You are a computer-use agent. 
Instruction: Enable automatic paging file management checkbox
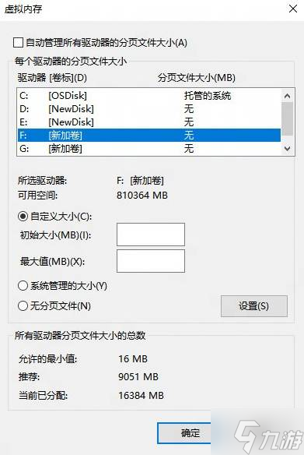(18, 43)
